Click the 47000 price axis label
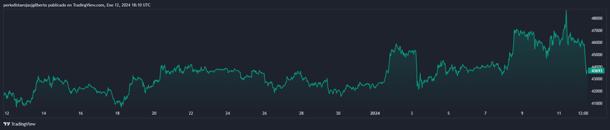 597,31
